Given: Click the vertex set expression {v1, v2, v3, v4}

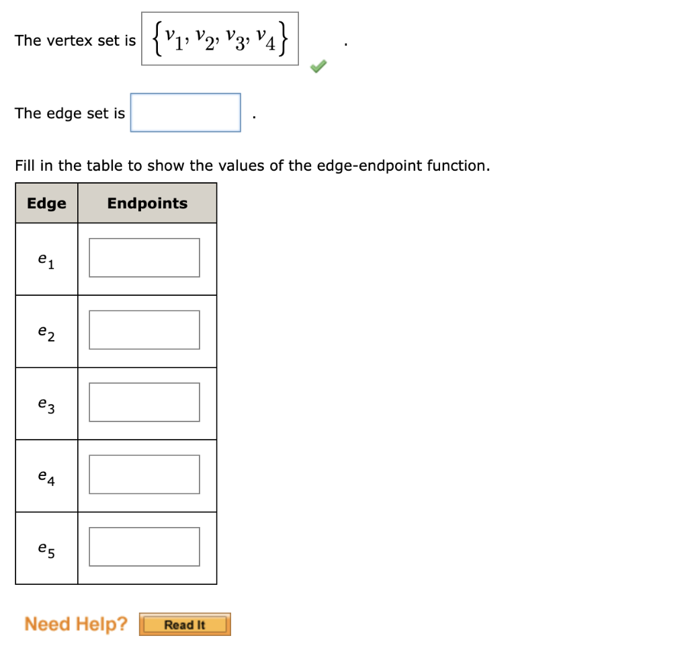Looking at the screenshot, I should click(220, 38).
